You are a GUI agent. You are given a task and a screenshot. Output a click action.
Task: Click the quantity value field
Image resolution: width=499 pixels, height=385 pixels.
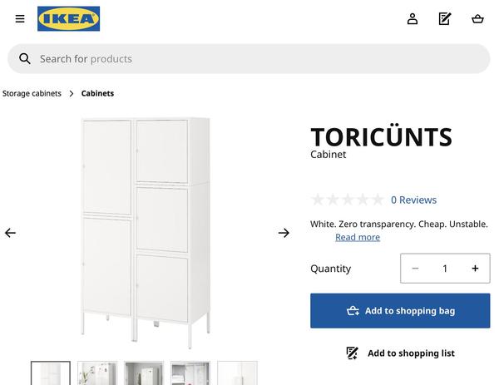445,269
